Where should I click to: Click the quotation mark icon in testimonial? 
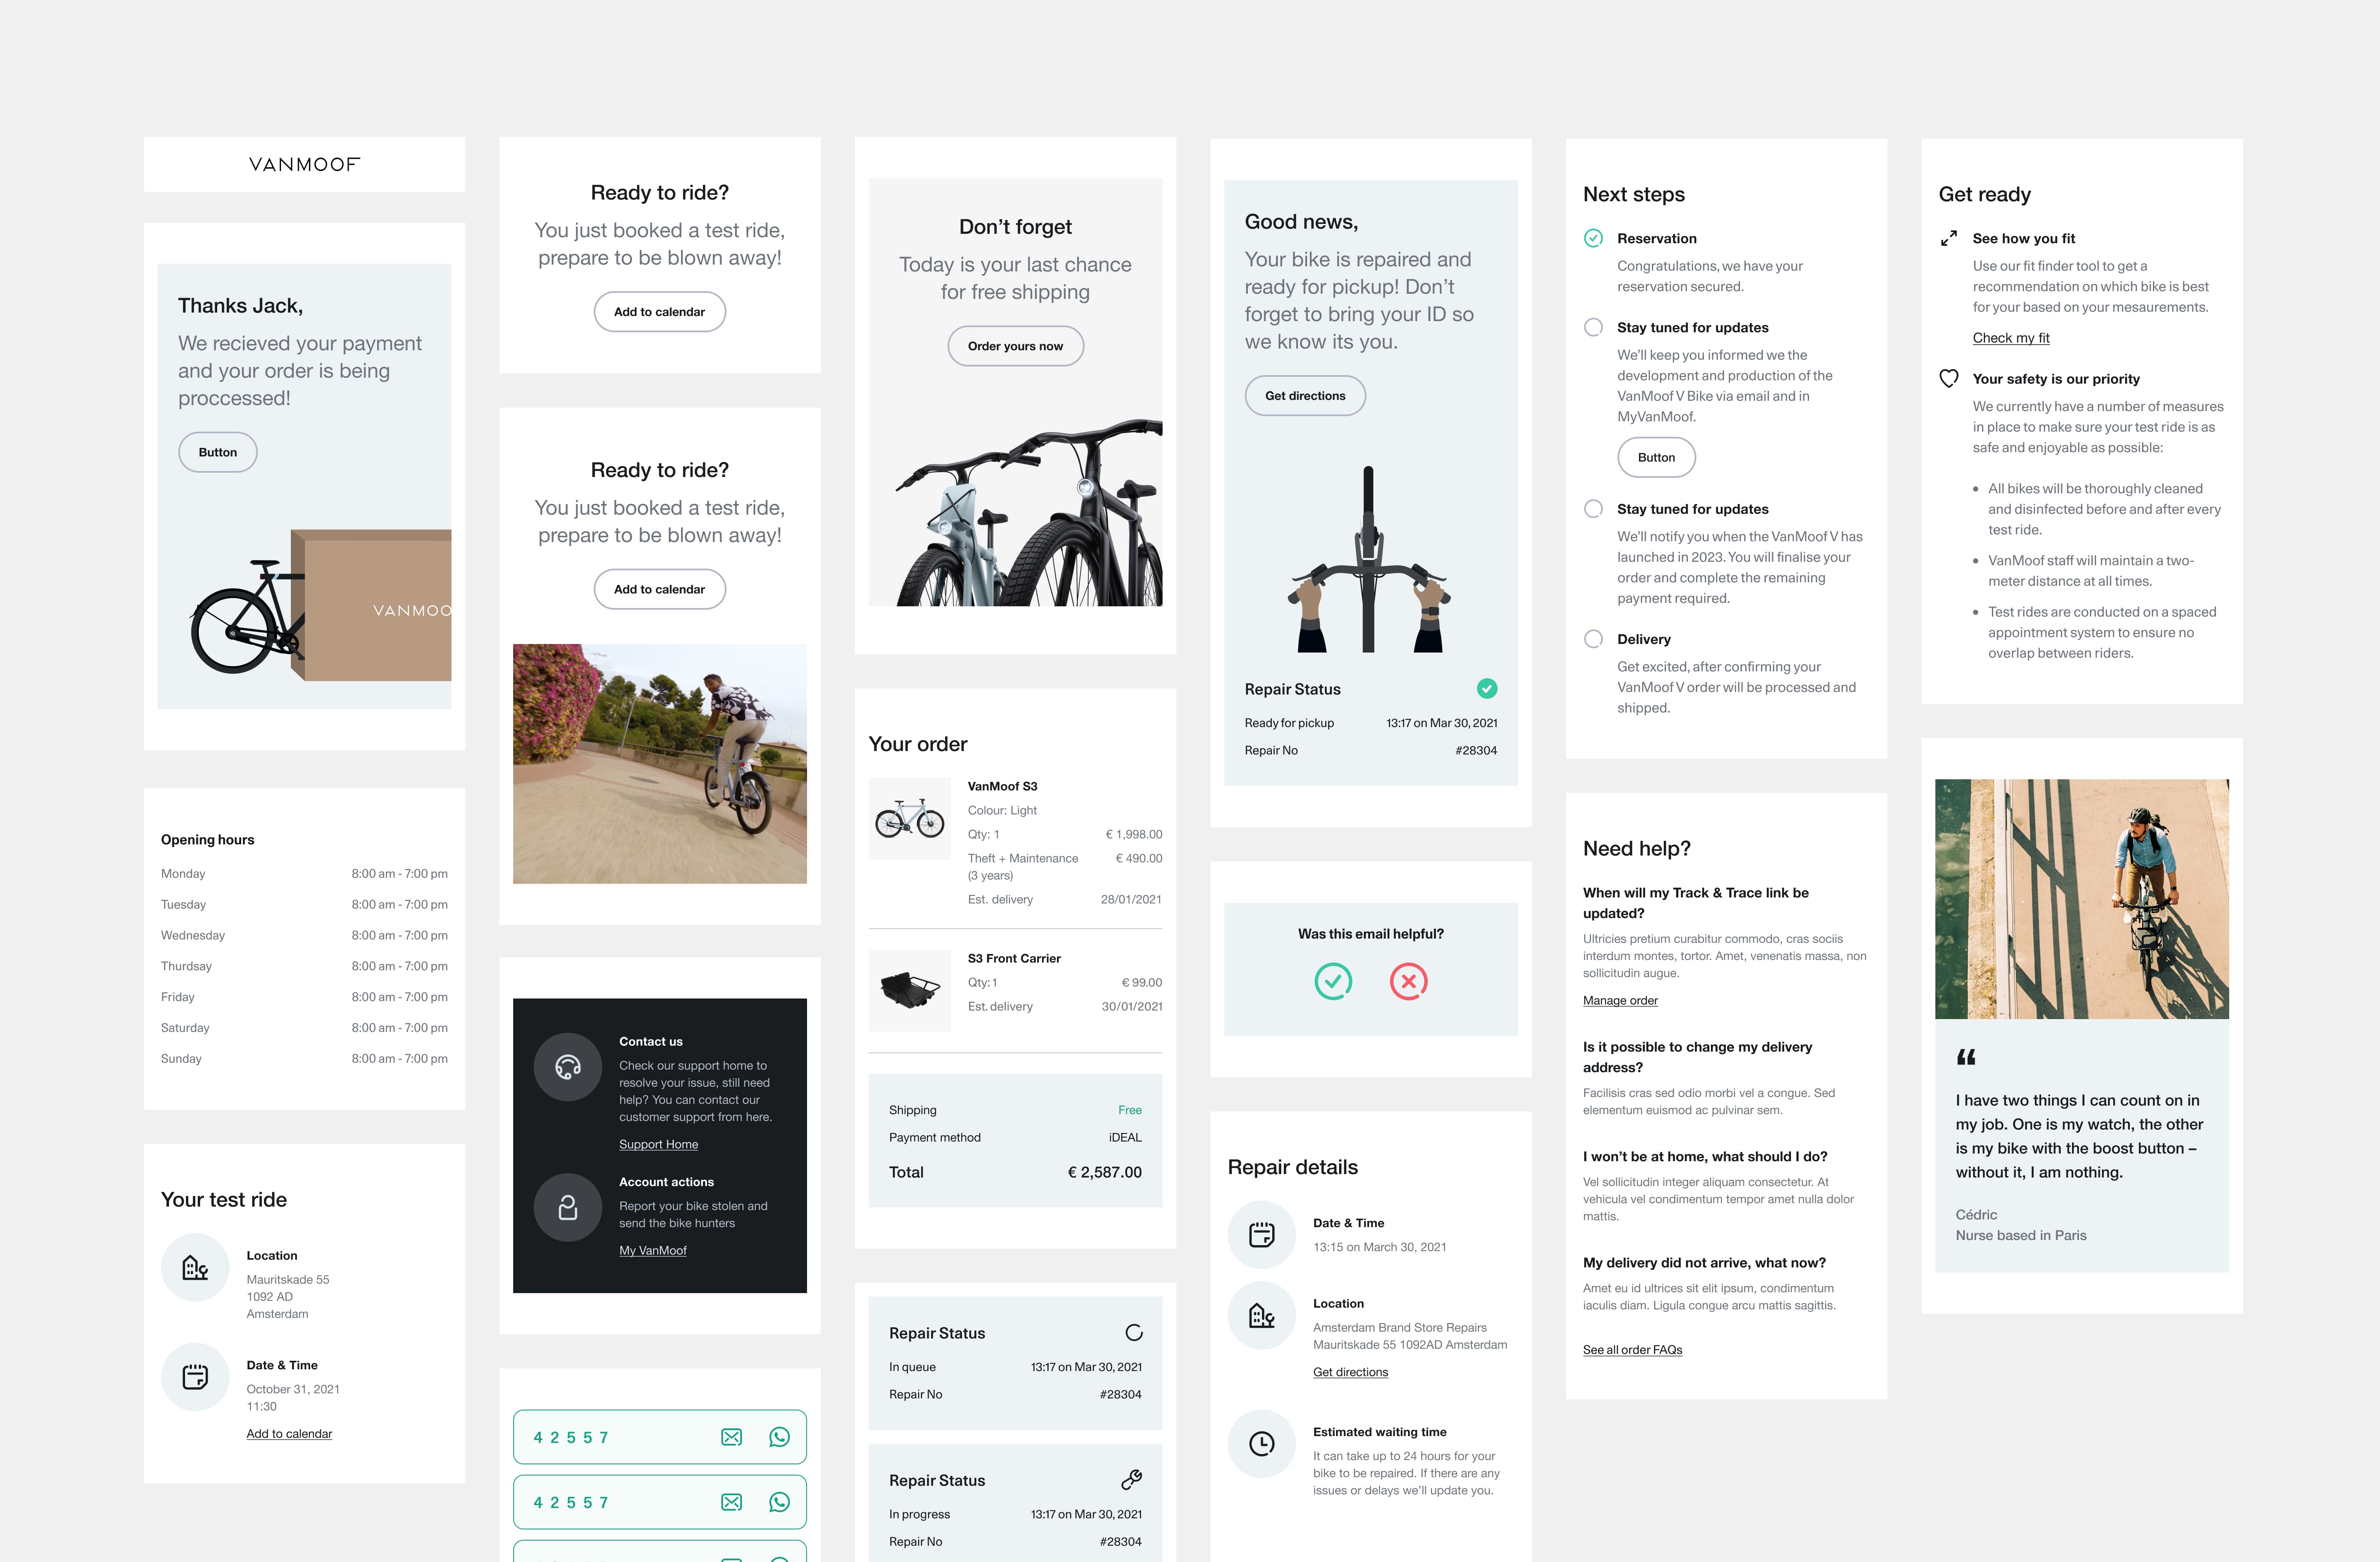click(x=1966, y=1057)
